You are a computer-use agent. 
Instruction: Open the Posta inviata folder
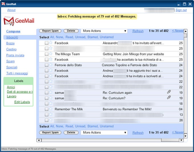[x=15, y=55]
